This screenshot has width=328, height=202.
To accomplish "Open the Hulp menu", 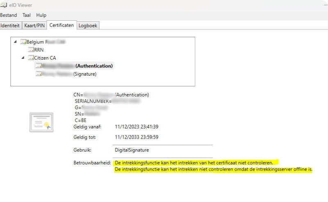I will pyautogui.click(x=41, y=15).
